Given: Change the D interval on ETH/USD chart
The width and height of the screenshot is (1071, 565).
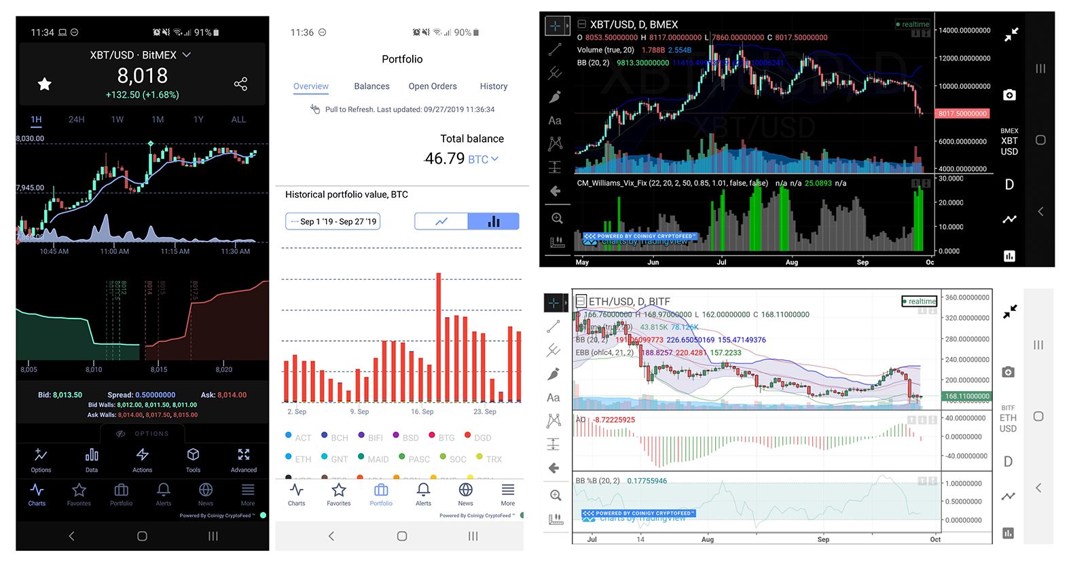Looking at the screenshot, I should click(1008, 462).
